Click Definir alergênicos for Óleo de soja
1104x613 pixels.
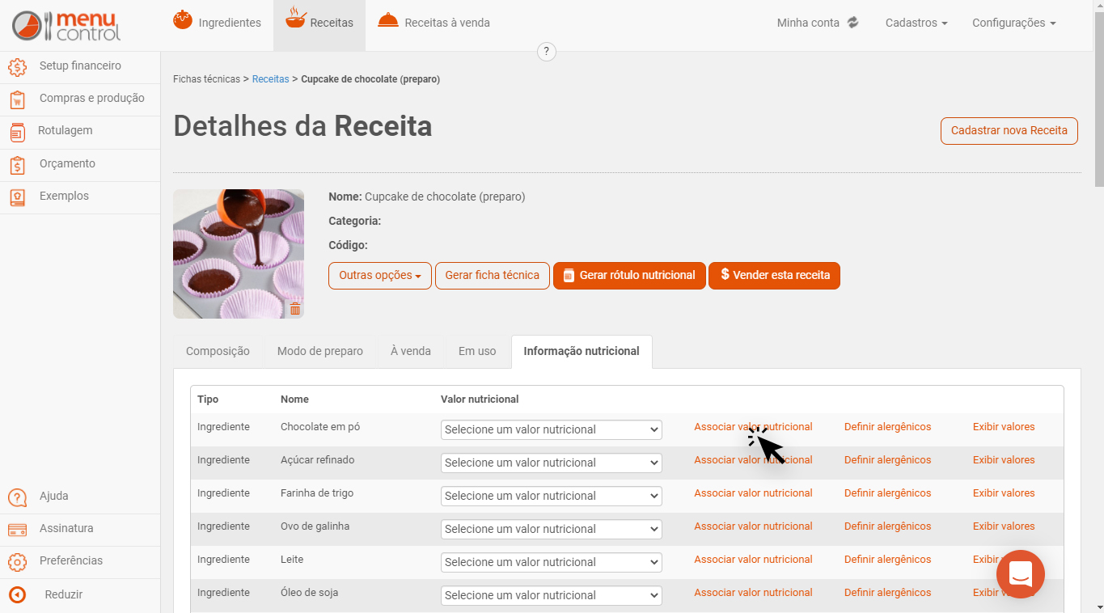point(887,593)
